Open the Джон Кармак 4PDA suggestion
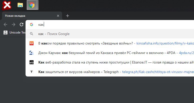This screenshot has width=194, height=103. coord(100,53)
